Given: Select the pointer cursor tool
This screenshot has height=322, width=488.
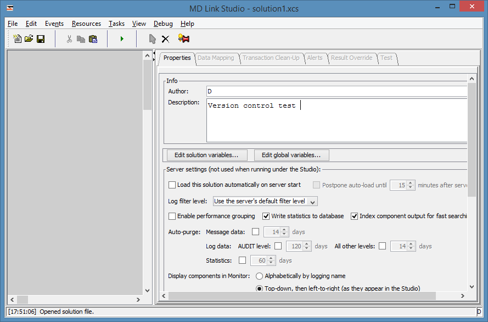Looking at the screenshot, I should click(x=152, y=39).
